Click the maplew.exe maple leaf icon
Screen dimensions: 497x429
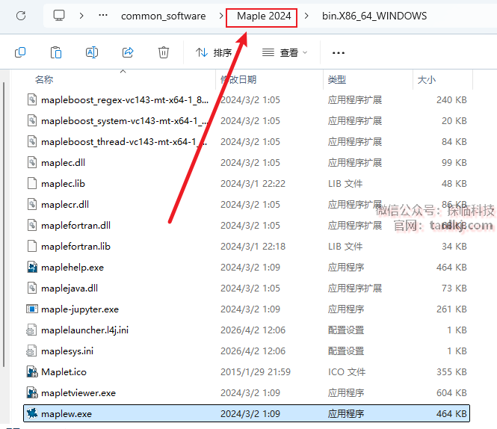(32, 413)
